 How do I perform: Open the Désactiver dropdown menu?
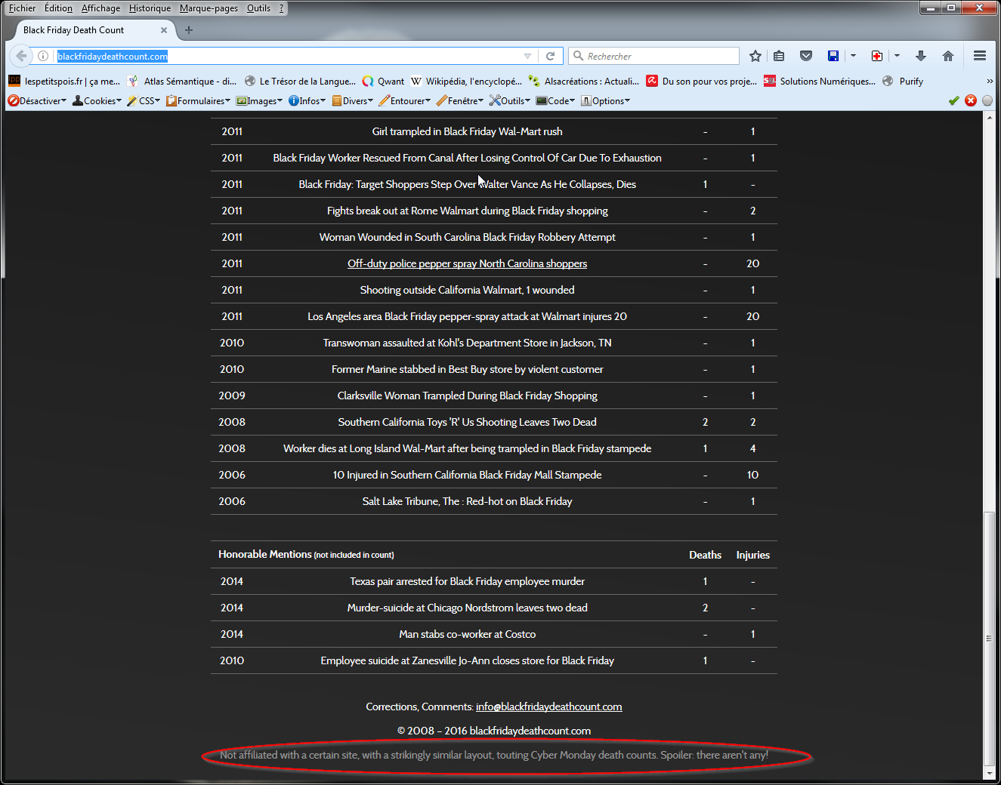point(37,100)
